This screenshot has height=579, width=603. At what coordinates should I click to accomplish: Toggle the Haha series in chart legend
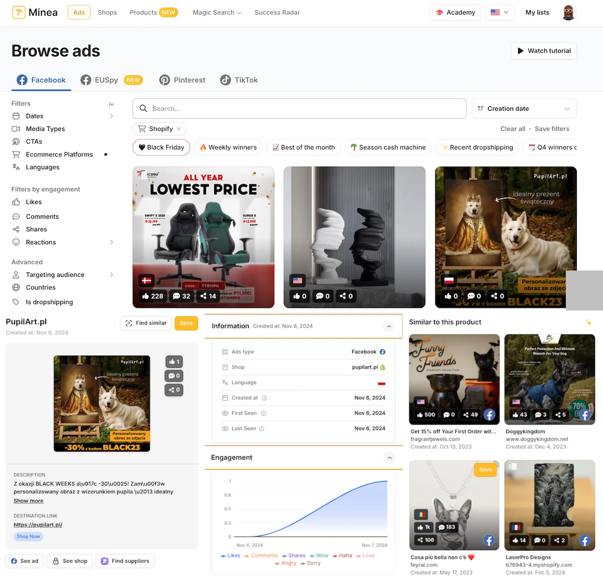(342, 555)
